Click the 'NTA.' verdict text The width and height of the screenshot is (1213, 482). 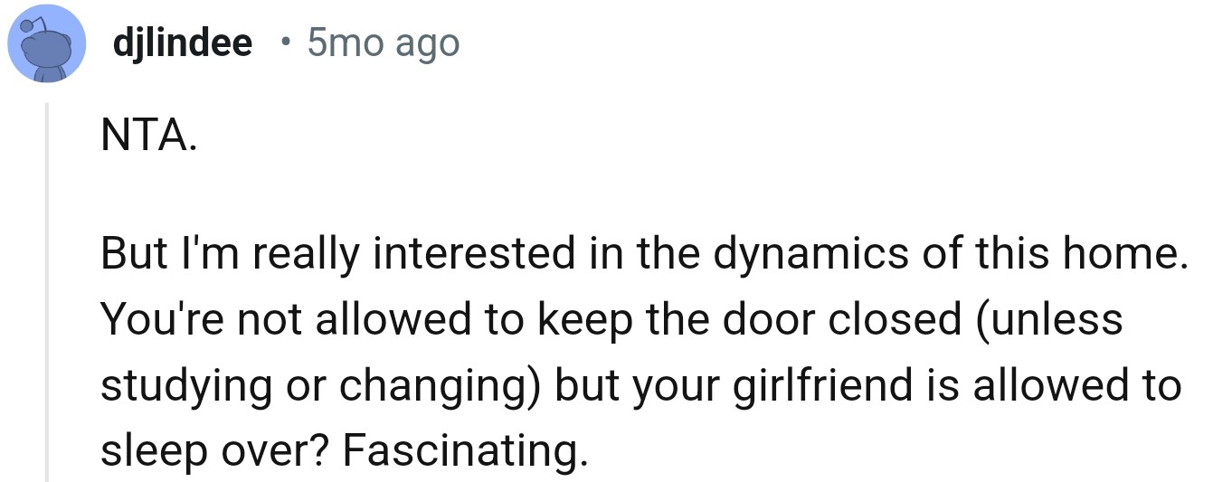[x=147, y=138]
